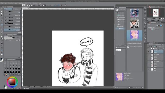Screen dimensions: 165x93
Task: Select the Gradient tool
Action: [2, 43]
